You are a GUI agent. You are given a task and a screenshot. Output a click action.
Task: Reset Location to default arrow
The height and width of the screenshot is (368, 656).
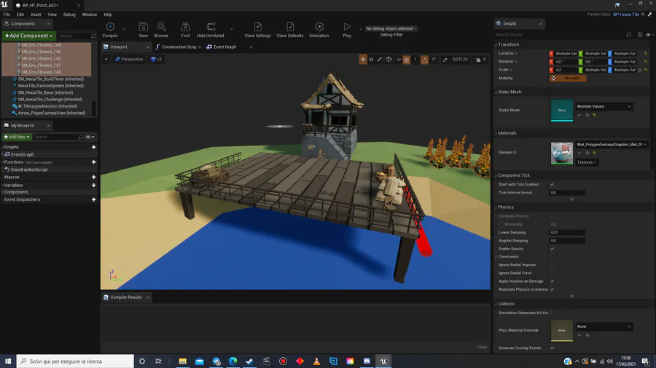(x=646, y=53)
